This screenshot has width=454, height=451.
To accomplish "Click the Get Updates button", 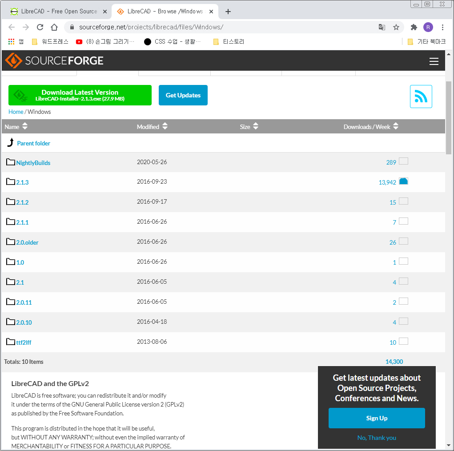I will [x=183, y=95].
